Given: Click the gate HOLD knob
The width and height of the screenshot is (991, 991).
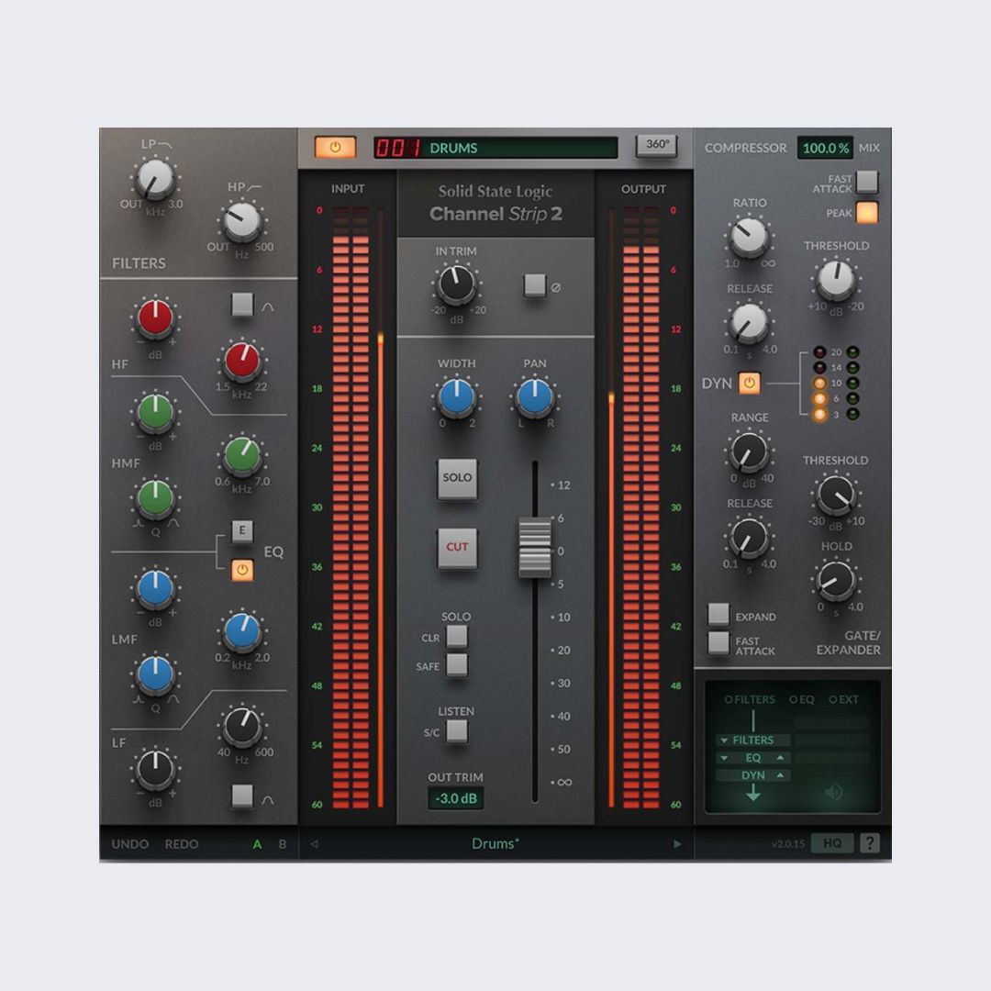Looking at the screenshot, I should tap(836, 581).
